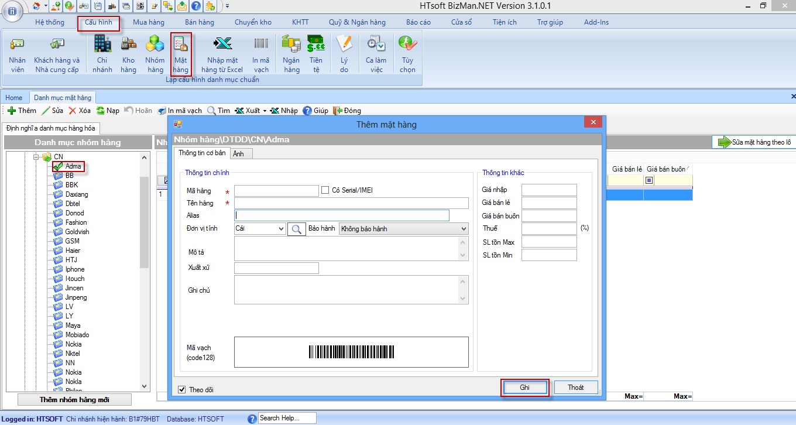Click the Tên hàng input field
The height and width of the screenshot is (425, 796).
[351, 203]
